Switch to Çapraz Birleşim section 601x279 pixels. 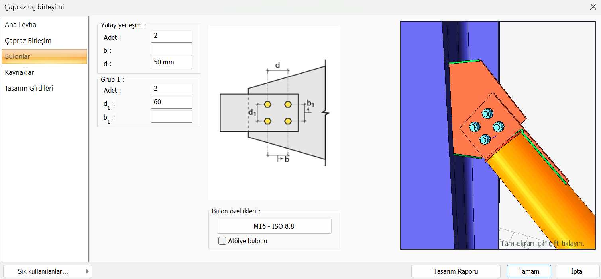coord(28,41)
